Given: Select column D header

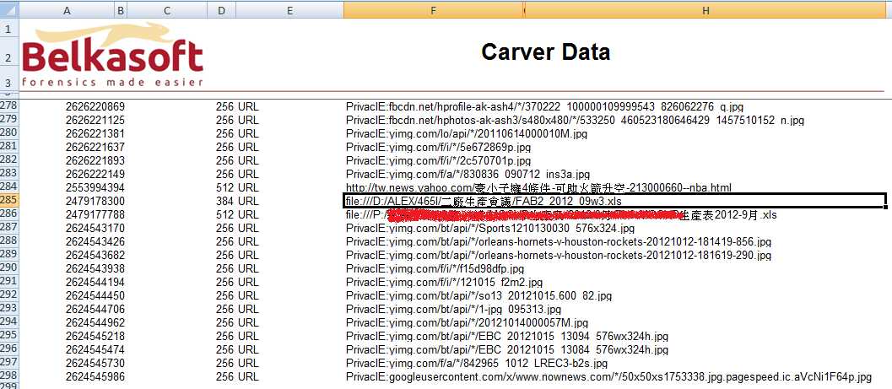Looking at the screenshot, I should click(x=221, y=10).
